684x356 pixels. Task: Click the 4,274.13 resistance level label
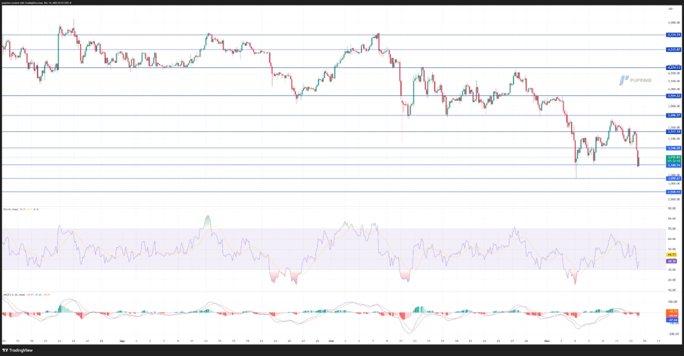pyautogui.click(x=673, y=67)
